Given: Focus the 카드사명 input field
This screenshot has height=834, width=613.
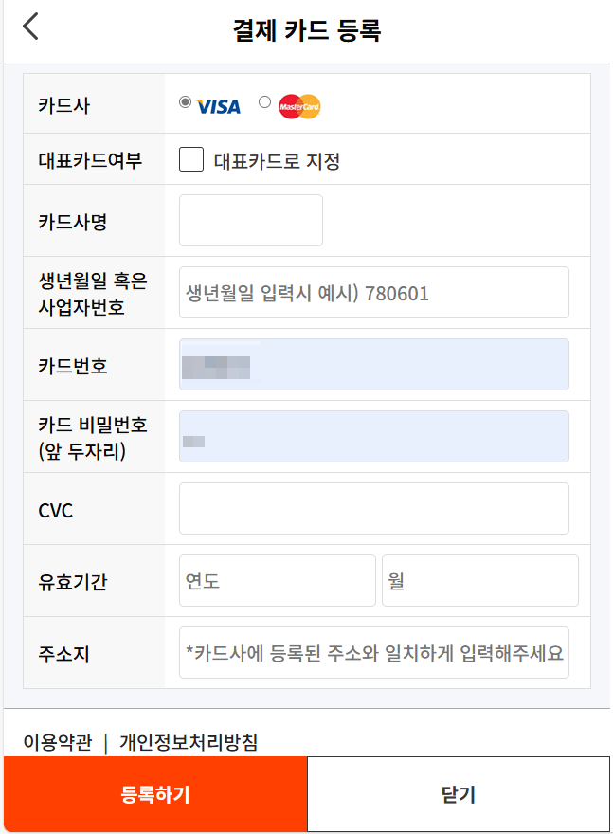Looking at the screenshot, I should pos(251,220).
